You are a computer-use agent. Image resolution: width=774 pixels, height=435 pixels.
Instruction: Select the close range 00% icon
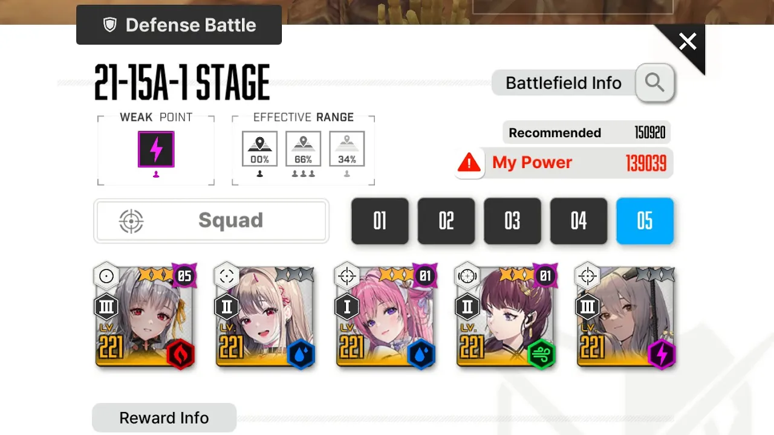click(260, 149)
